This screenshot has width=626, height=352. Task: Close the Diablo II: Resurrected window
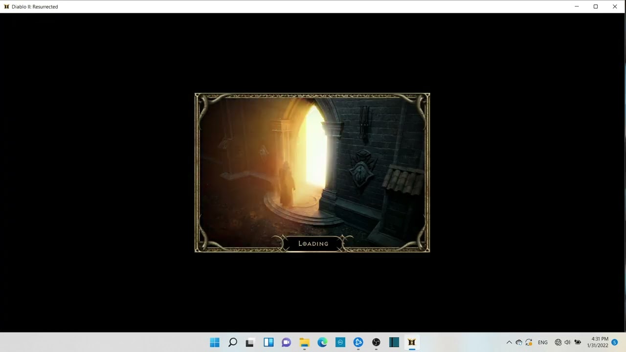click(x=615, y=7)
